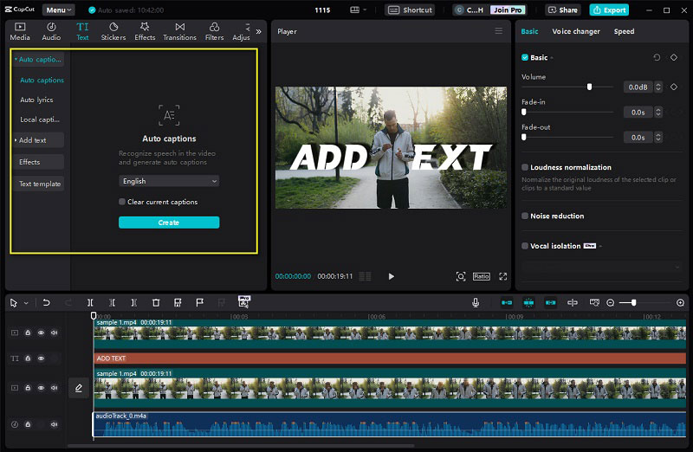Click the delete (trash) icon in timeline toolbar
This screenshot has height=452, width=693.
(156, 303)
